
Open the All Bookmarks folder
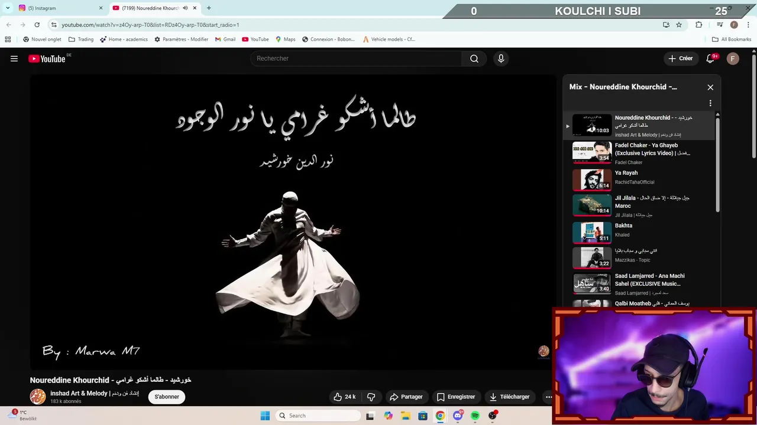pyautogui.click(x=732, y=40)
